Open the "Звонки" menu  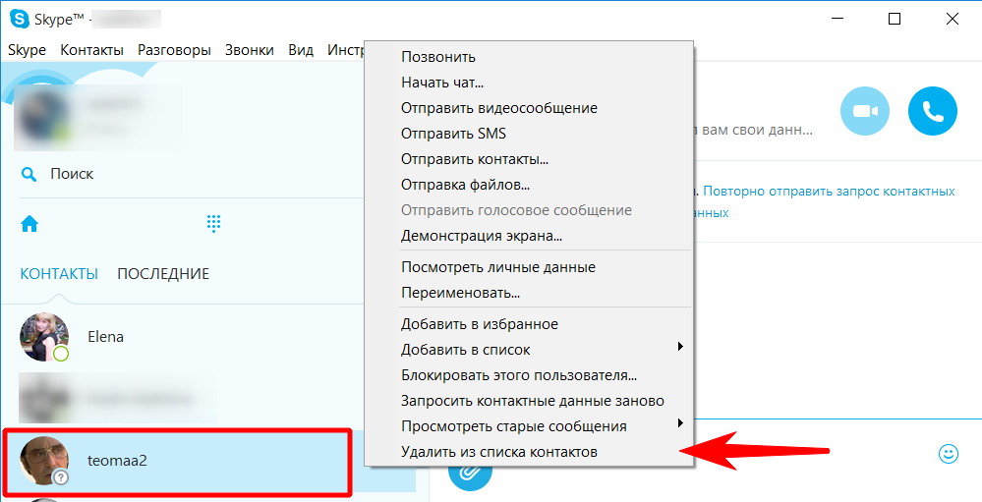[x=249, y=50]
